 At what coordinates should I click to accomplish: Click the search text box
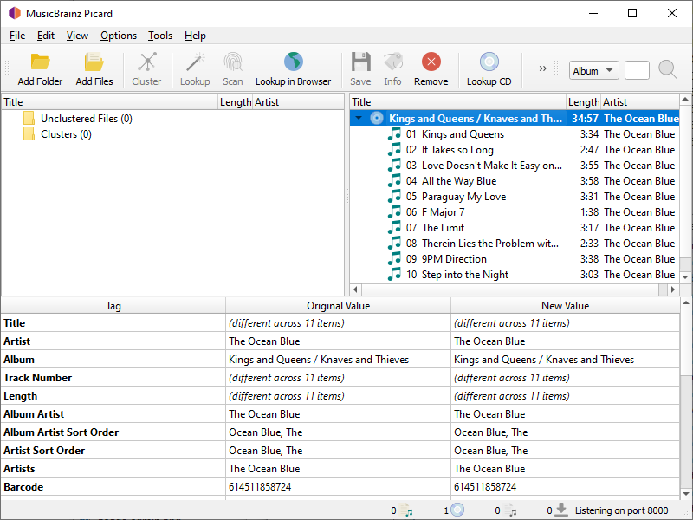point(637,71)
